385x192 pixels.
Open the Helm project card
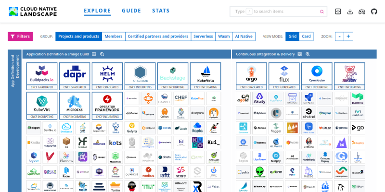tap(107, 76)
